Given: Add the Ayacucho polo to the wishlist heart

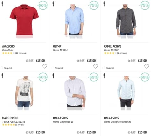Looking at the screenshot, I should pos(45,66).
